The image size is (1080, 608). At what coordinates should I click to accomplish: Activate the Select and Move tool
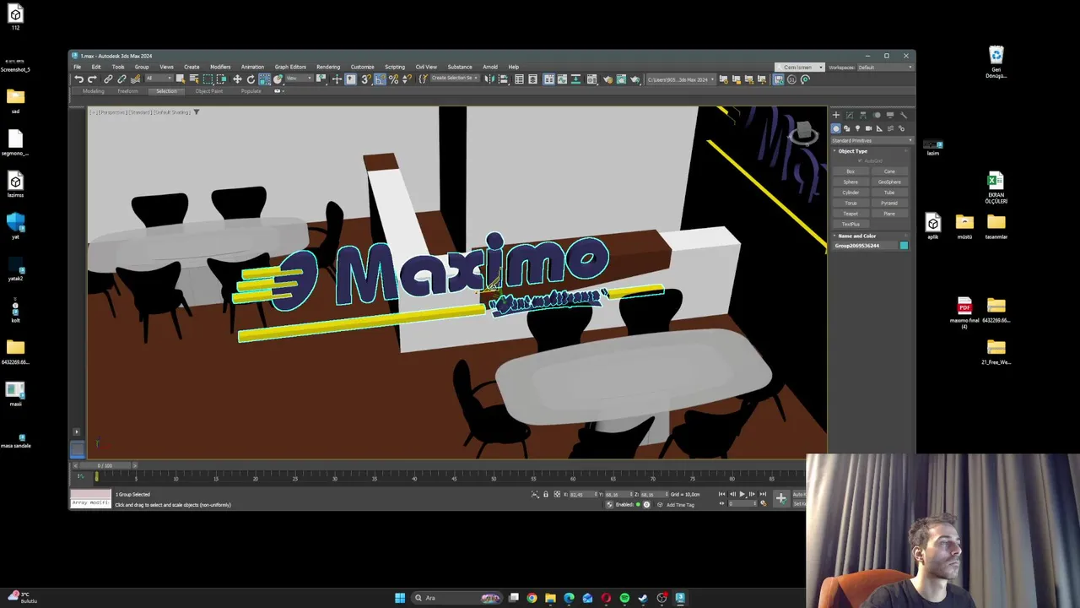[237, 79]
